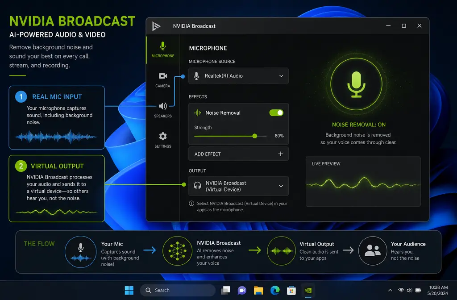
Task: Click the 80% strength value
Action: tap(279, 136)
